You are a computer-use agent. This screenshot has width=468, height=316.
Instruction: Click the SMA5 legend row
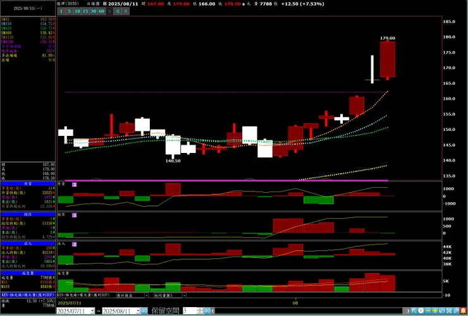(27, 19)
